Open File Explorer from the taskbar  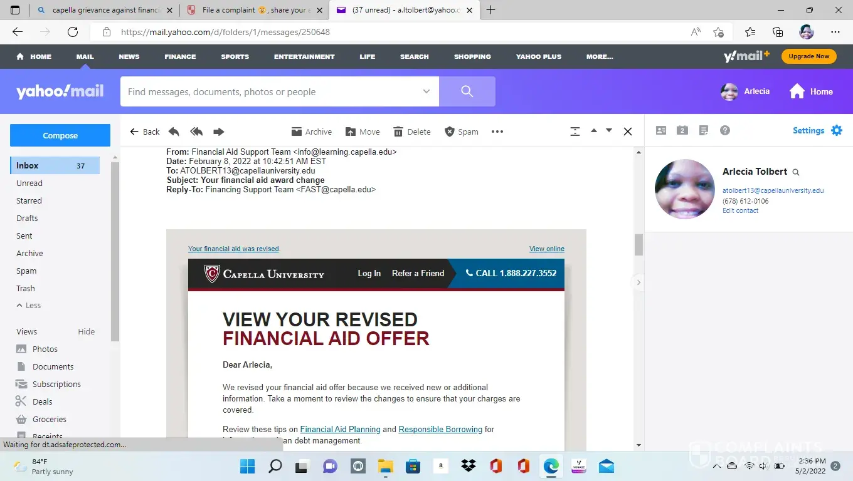tap(385, 466)
